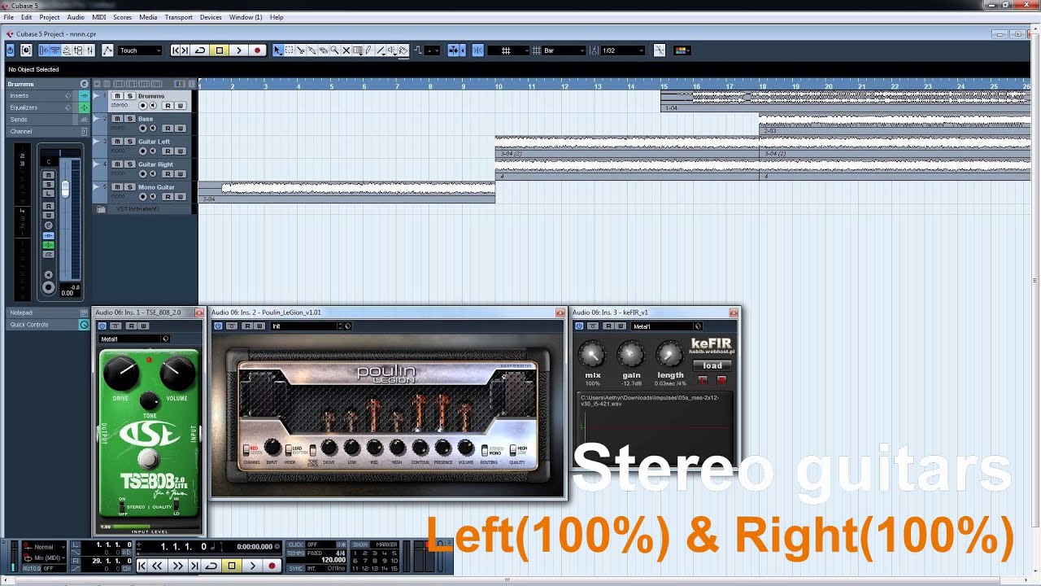Click the load button in keFIR

coord(712,365)
